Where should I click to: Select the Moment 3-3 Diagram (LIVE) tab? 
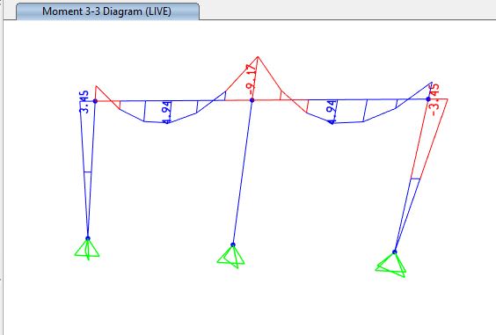(x=107, y=11)
